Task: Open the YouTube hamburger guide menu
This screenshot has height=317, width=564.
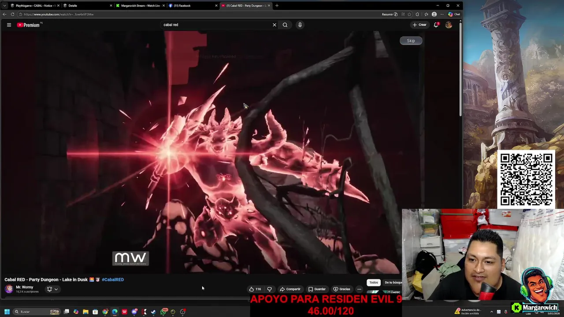Action: pyautogui.click(x=9, y=25)
